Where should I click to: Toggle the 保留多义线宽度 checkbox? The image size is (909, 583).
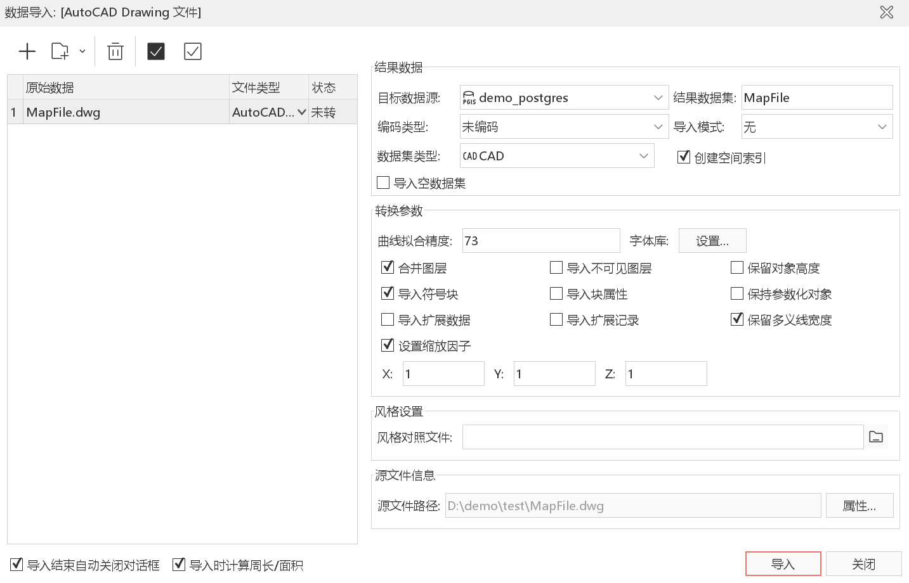737,319
